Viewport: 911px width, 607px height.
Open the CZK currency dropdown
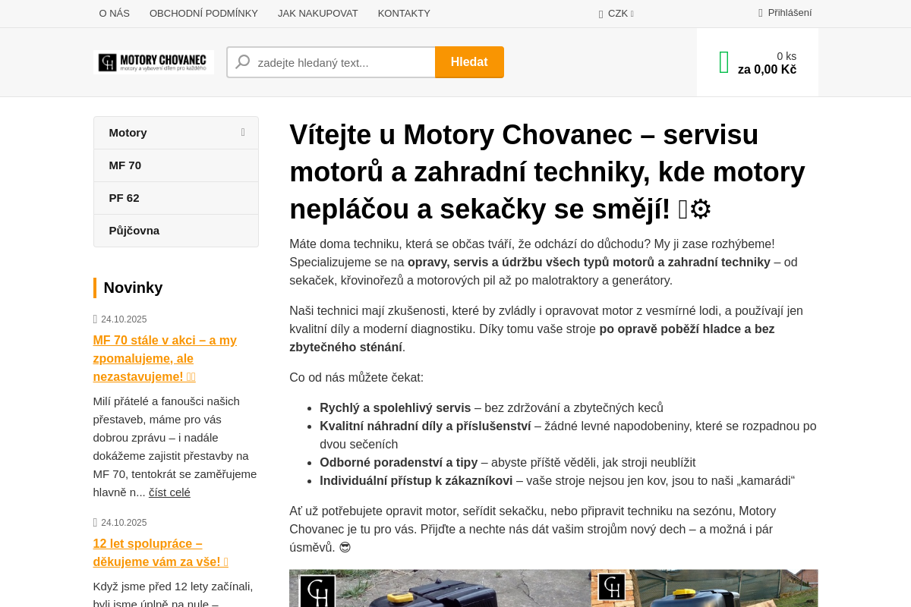pos(616,13)
